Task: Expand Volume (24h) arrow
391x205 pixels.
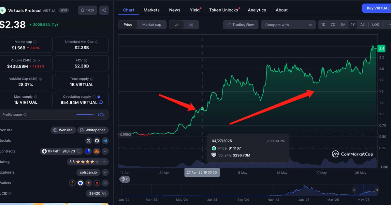Action: point(39,60)
